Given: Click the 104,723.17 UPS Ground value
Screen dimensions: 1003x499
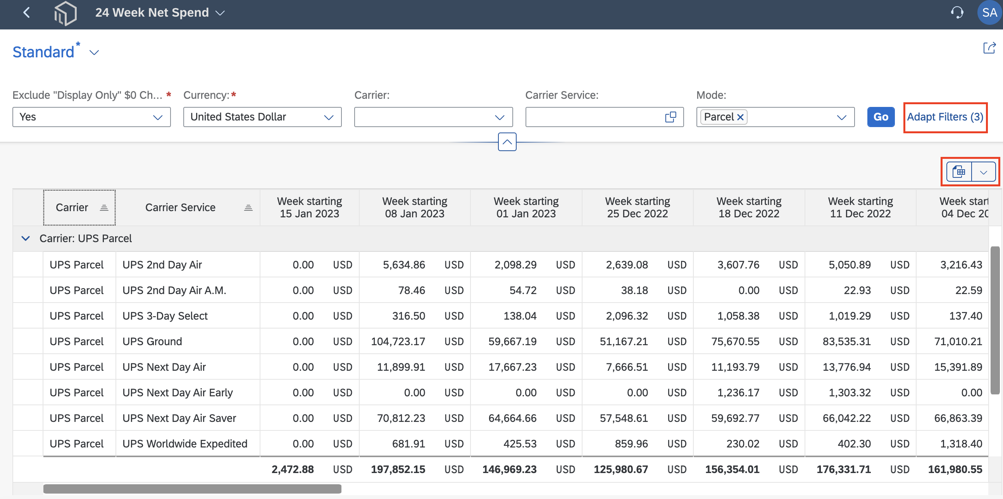Looking at the screenshot, I should click(x=398, y=341).
